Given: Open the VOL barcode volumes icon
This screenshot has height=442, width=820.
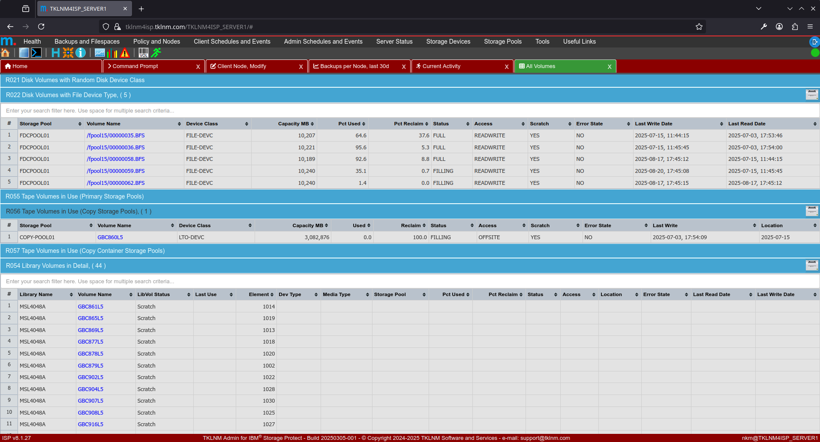Looking at the screenshot, I should coord(144,53).
